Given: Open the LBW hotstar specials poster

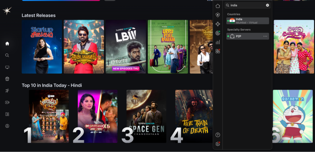Looking at the screenshot, I should coord(126,47).
